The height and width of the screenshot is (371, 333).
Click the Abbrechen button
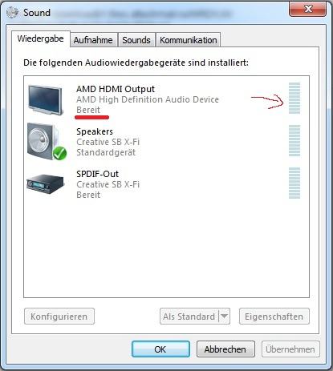click(x=225, y=349)
